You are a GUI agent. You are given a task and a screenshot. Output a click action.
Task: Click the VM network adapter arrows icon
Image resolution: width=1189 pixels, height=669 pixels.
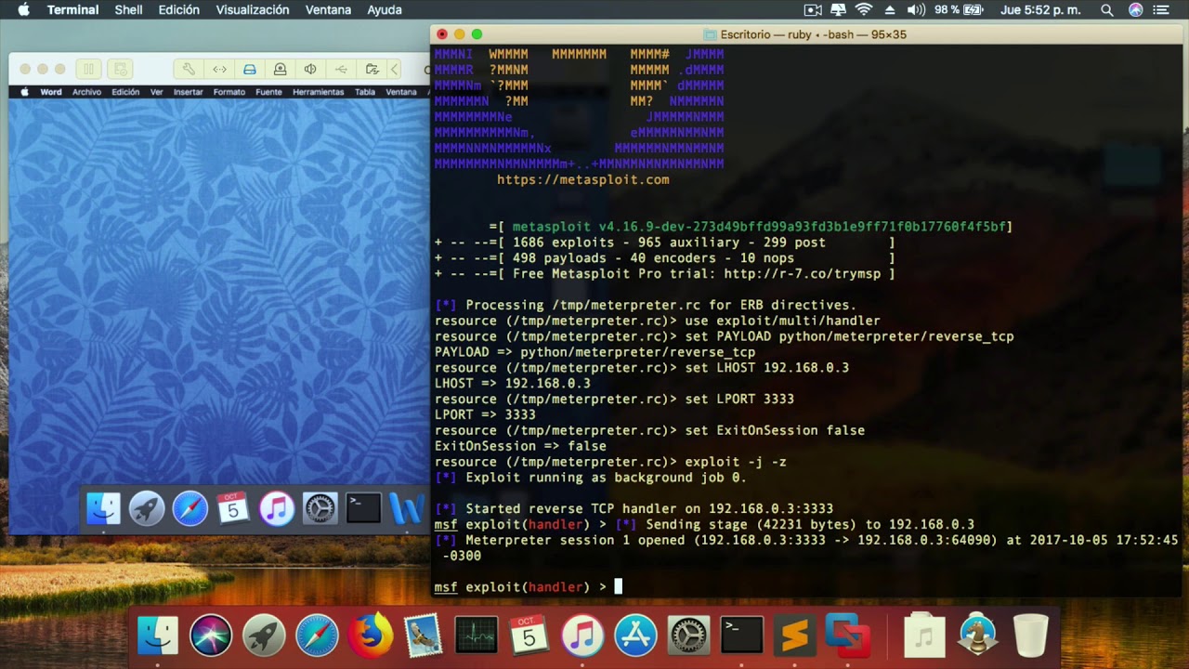(220, 69)
